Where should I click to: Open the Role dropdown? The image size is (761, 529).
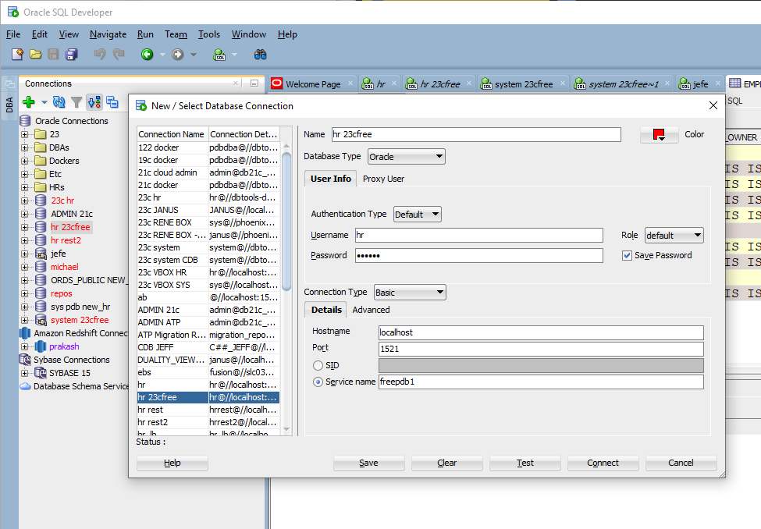(x=674, y=236)
